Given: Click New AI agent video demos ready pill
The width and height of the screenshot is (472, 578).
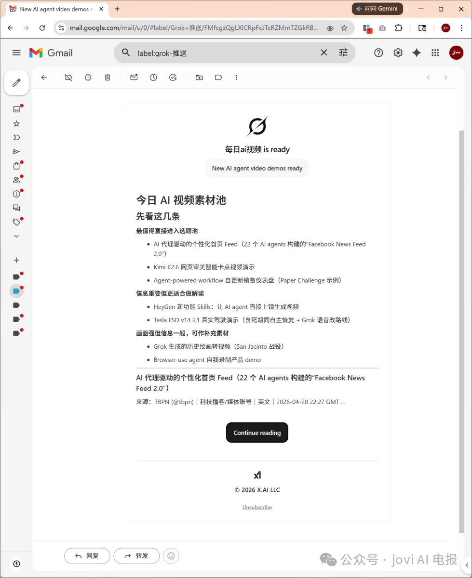Looking at the screenshot, I should point(257,168).
